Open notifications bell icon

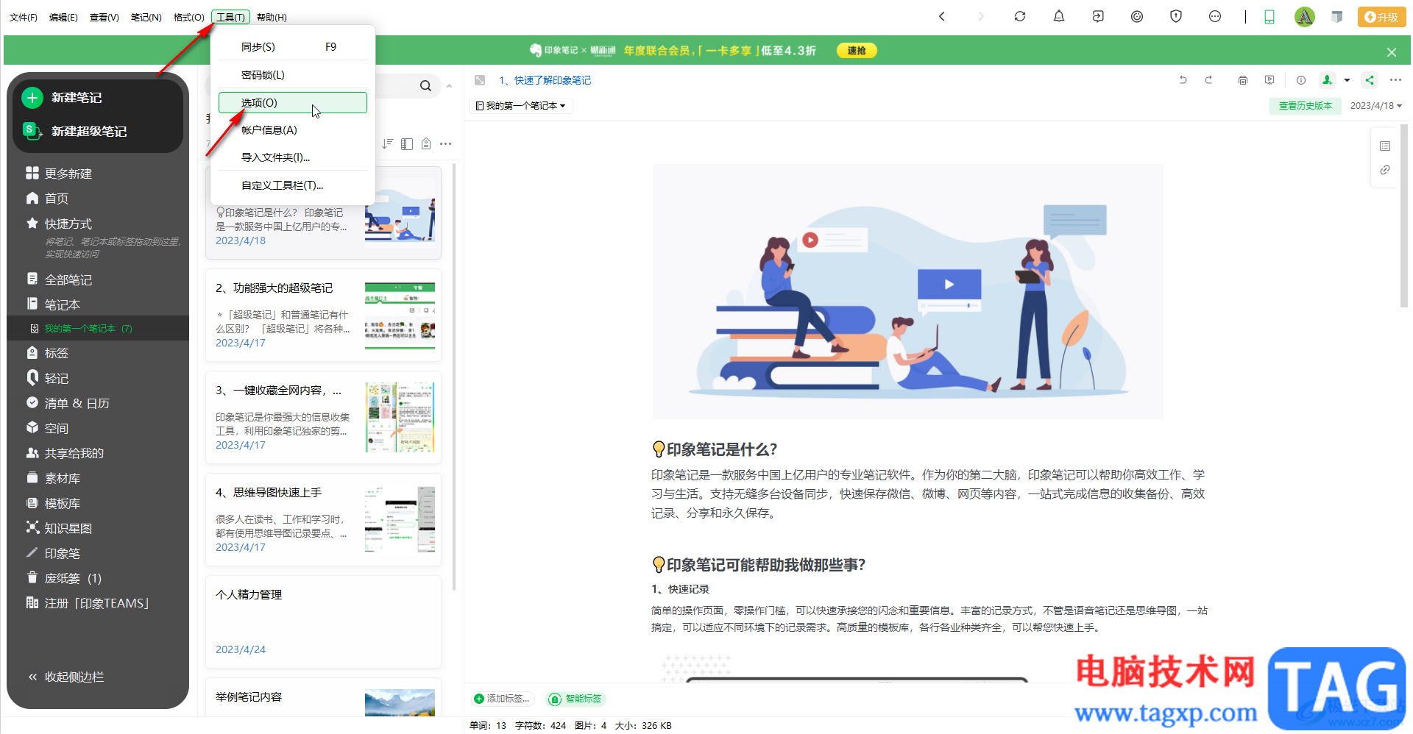1059,16
